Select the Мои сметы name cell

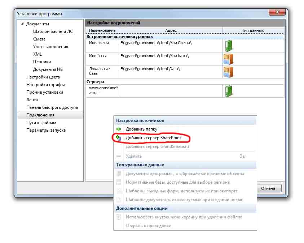click(x=102, y=46)
